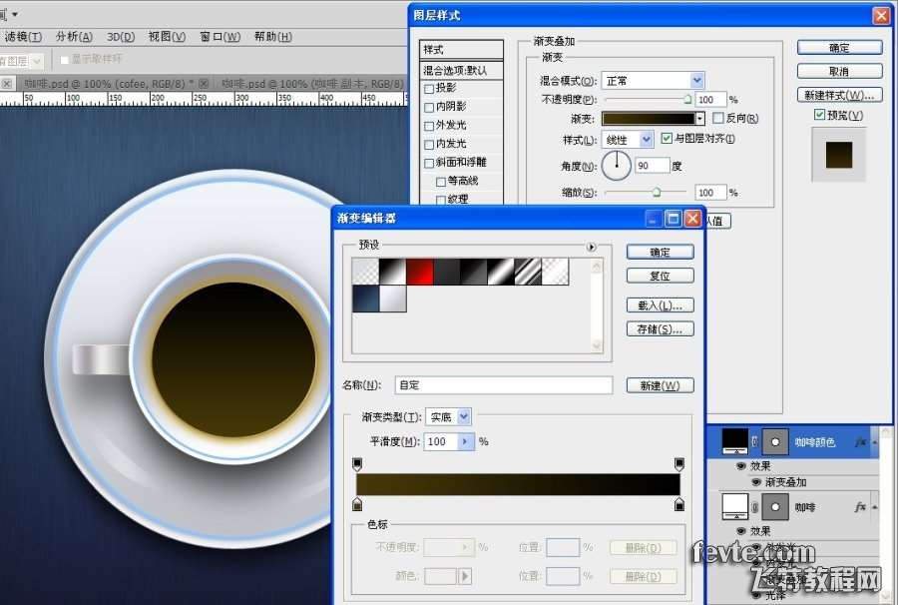Image resolution: width=898 pixels, height=605 pixels.
Task: Select the vector mask thumbnail of 咖啡颜色
Action: (x=775, y=441)
